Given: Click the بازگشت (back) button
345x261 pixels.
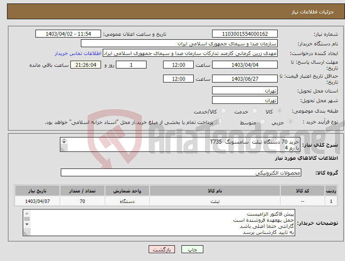Looking at the screenshot, I should point(162,249).
